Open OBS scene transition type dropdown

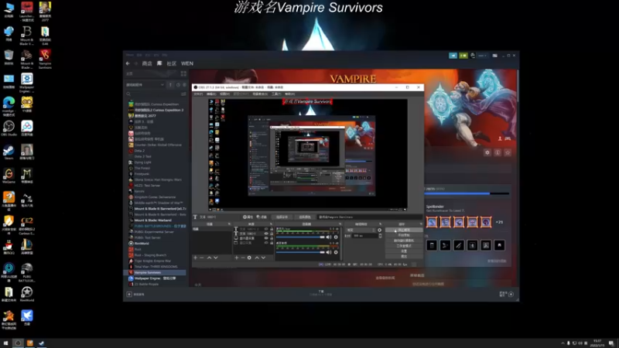[x=361, y=230]
